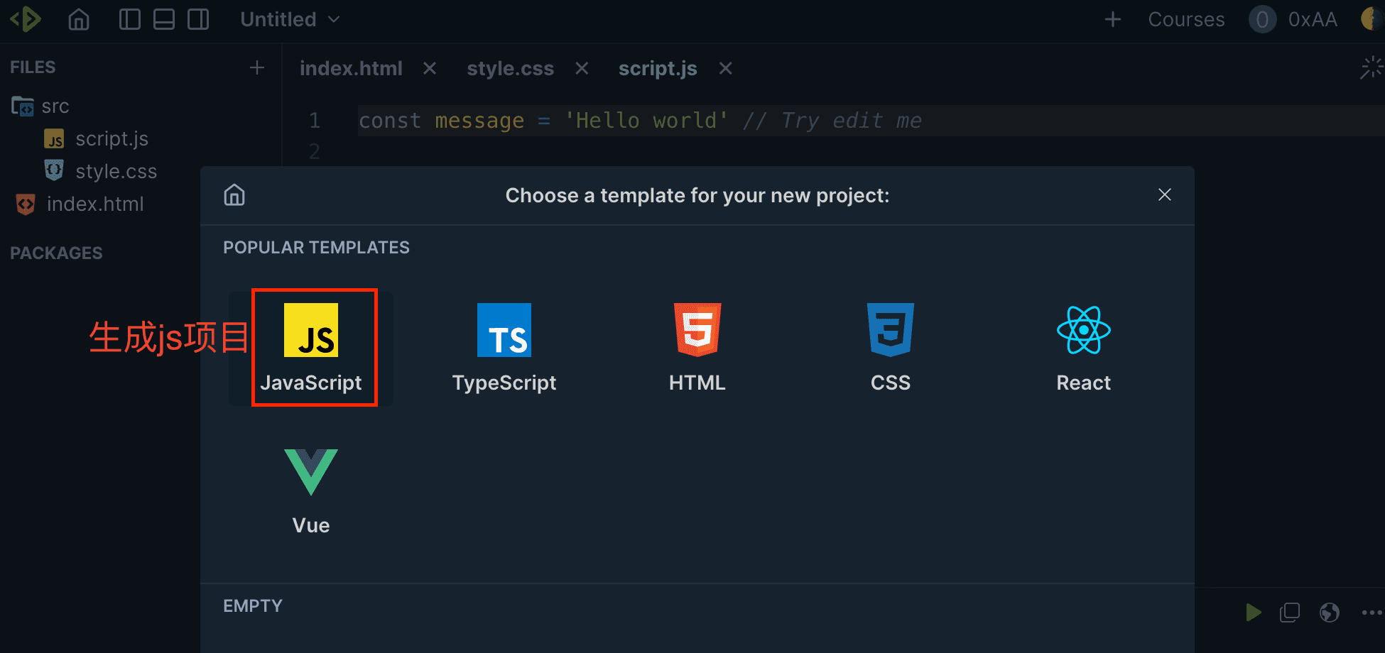Screen dimensions: 1385x653
Task: Select the JavaScript template icon
Action: click(x=310, y=331)
